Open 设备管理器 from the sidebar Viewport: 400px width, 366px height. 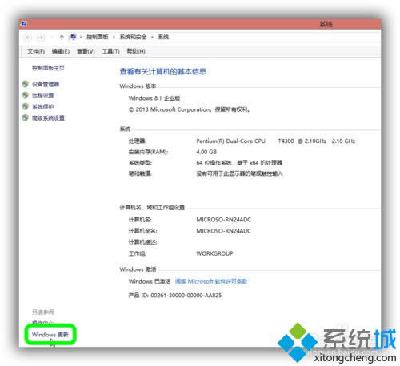pos(46,84)
